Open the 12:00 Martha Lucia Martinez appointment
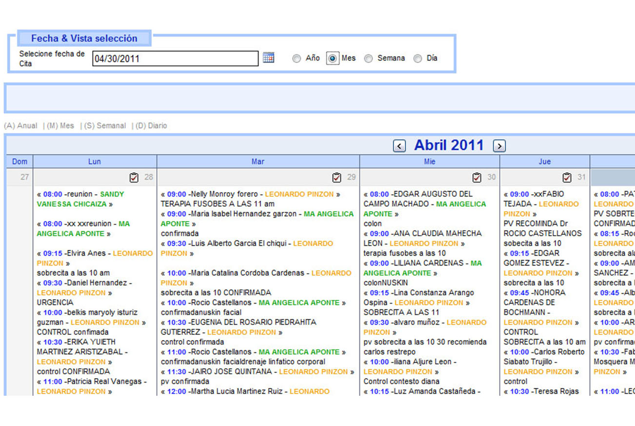The width and height of the screenshot is (635, 426). 246,391
